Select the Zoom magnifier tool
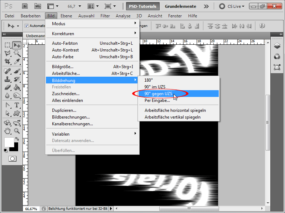This screenshot has width=285, height=213. pyautogui.click(x=17, y=131)
